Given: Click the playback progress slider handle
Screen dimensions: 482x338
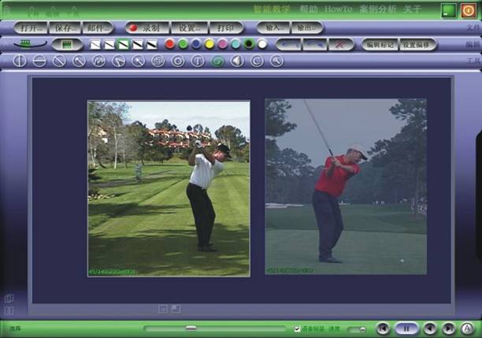Looking at the screenshot, I should [191, 328].
